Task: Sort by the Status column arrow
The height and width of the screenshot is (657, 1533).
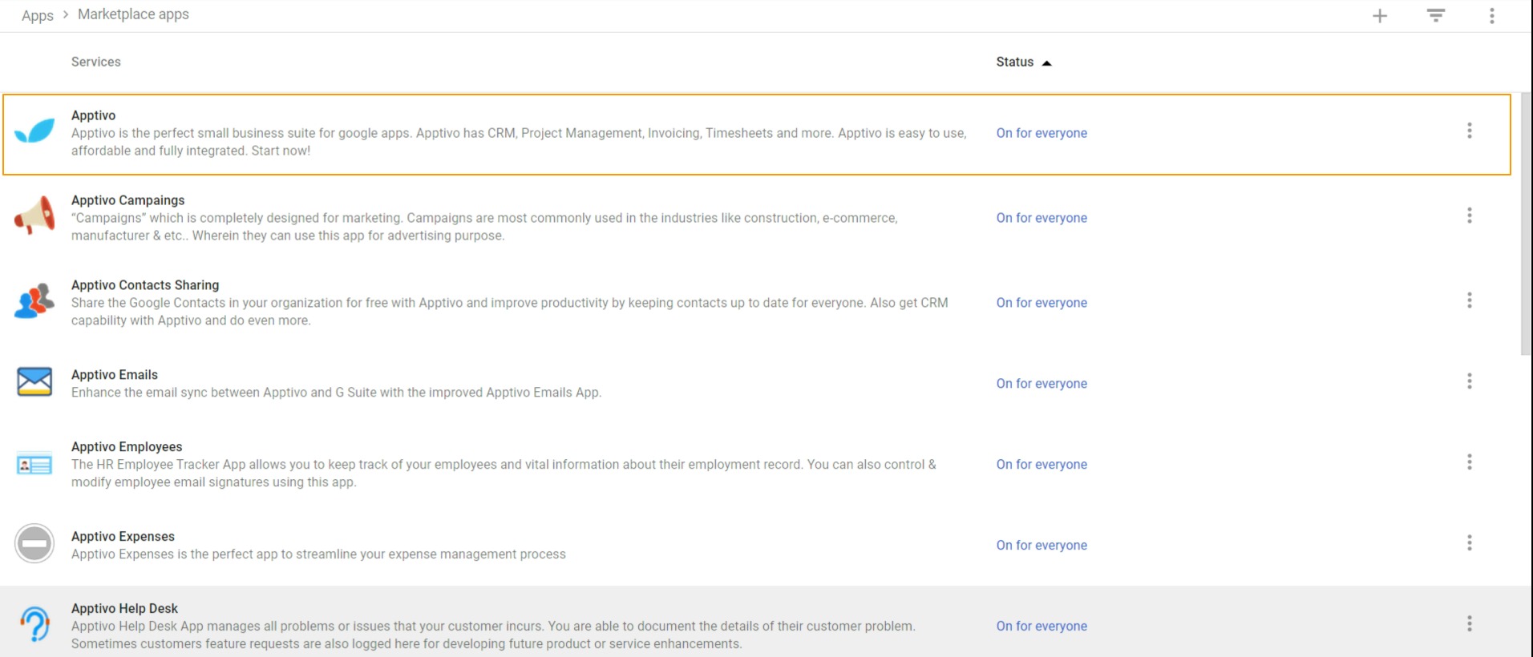Action: [1046, 62]
